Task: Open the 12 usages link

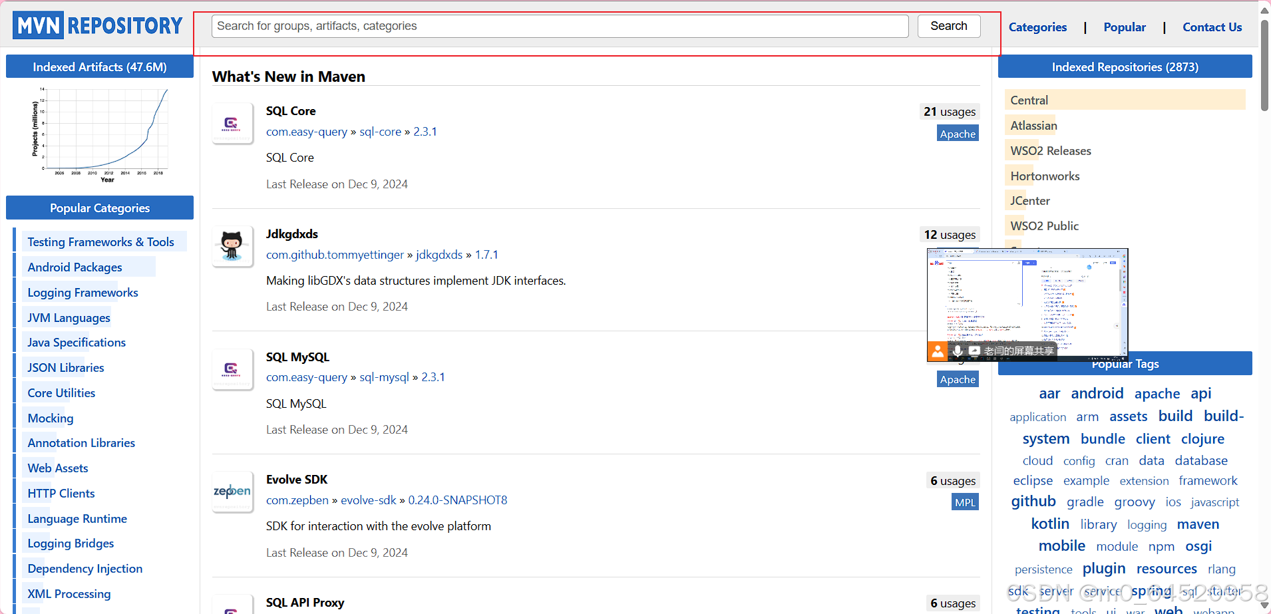Action: (x=950, y=235)
